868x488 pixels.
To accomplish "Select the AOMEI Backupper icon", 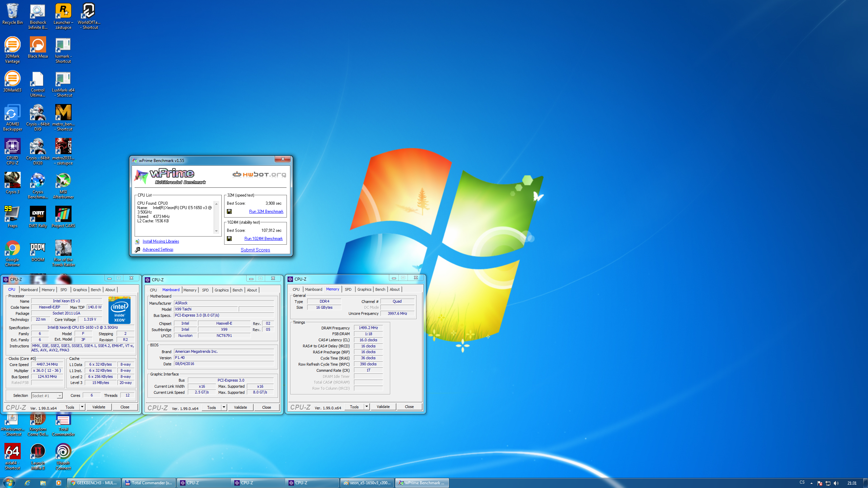I will click(x=13, y=118).
